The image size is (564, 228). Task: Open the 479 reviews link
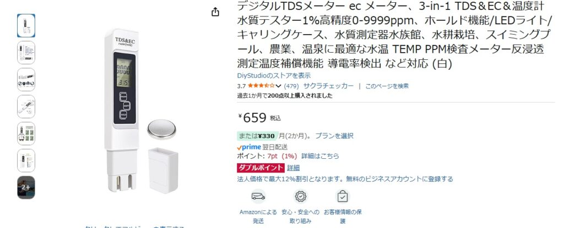coord(291,86)
